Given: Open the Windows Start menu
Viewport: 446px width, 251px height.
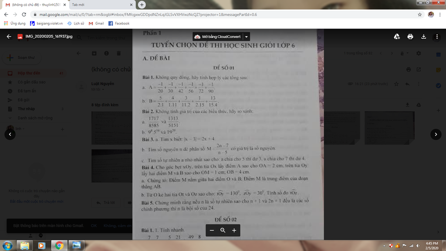Looking at the screenshot, I should click(7, 245).
